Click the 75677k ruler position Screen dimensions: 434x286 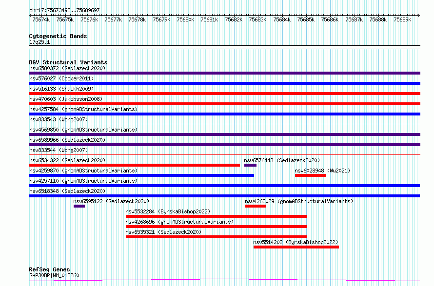click(113, 19)
